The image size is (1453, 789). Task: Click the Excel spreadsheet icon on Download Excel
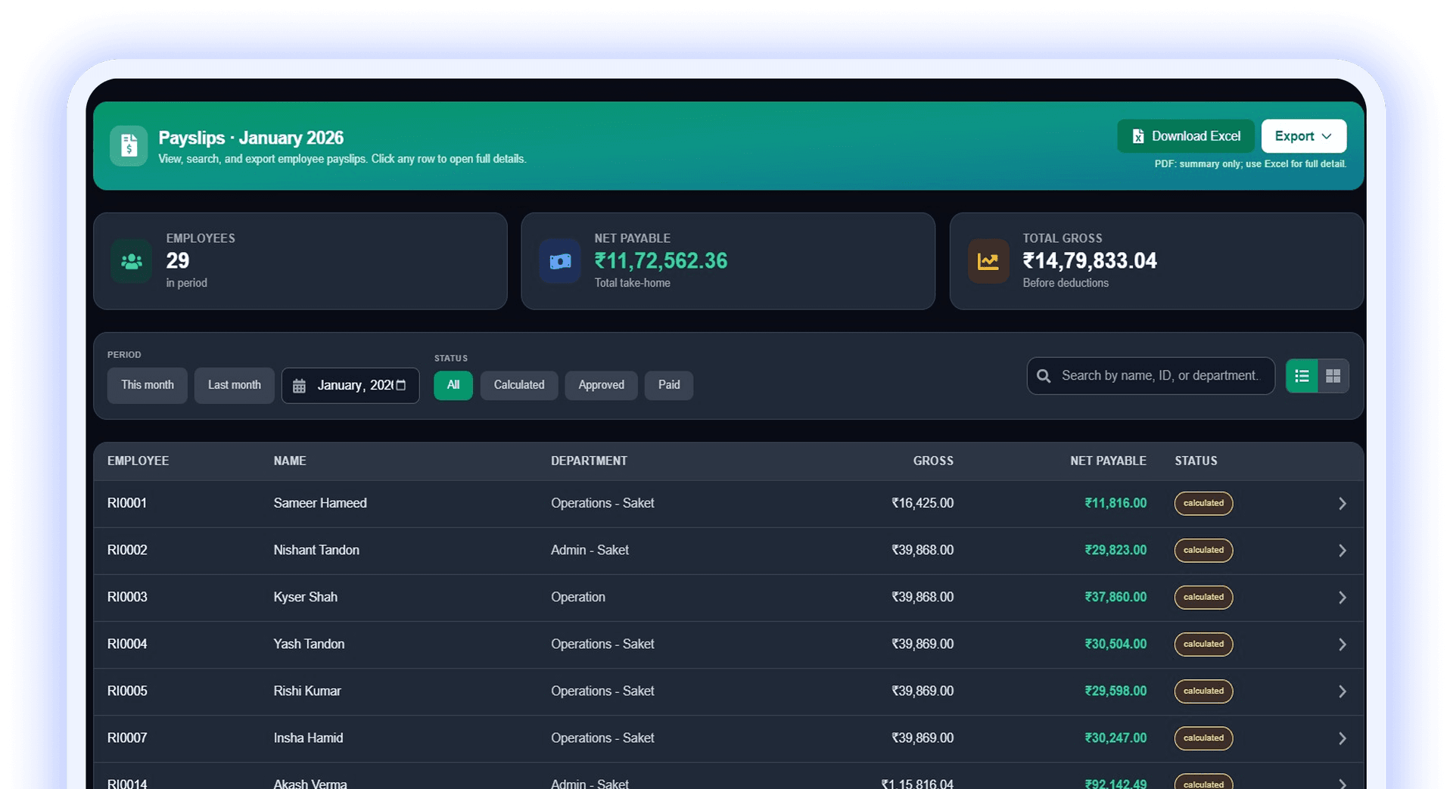1138,135
